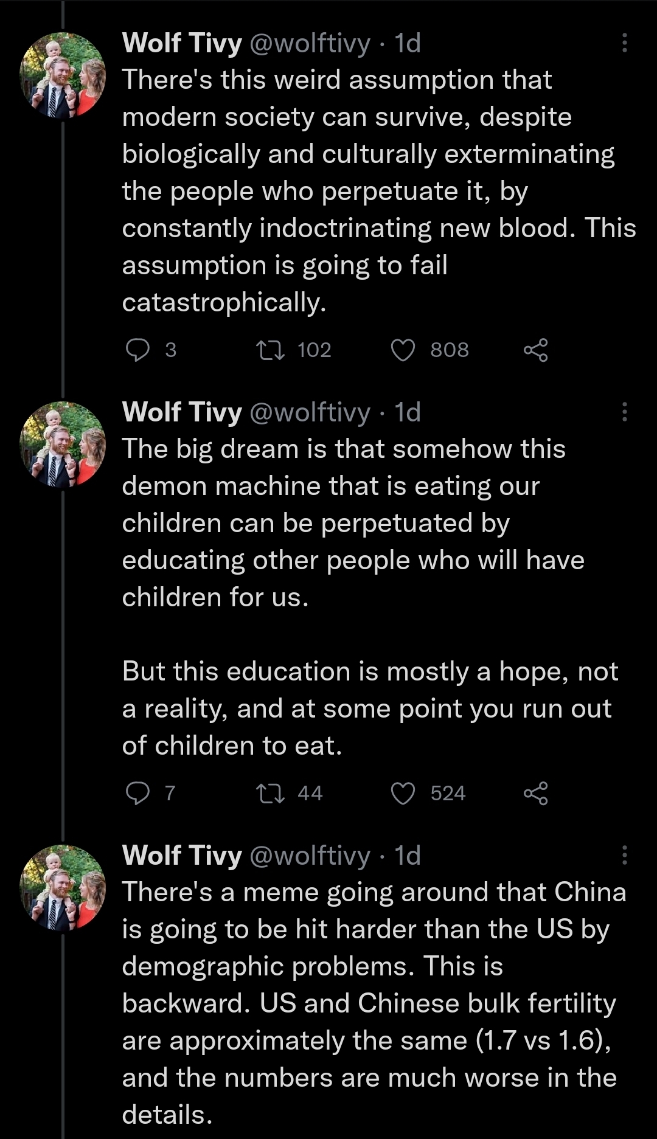This screenshot has height=1139, width=657.
Task: Open more options on second tweet
Action: click(624, 412)
